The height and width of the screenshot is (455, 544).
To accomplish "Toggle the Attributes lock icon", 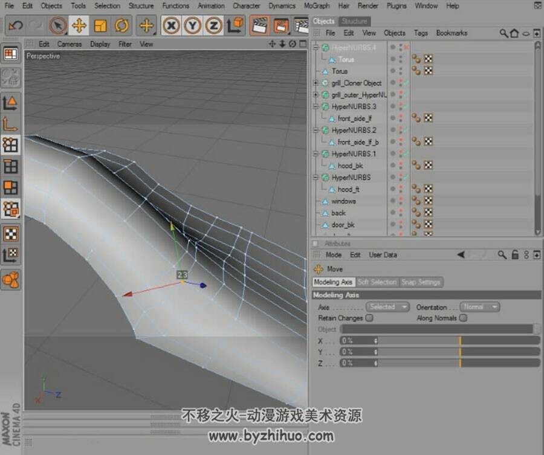I will tap(515, 254).
